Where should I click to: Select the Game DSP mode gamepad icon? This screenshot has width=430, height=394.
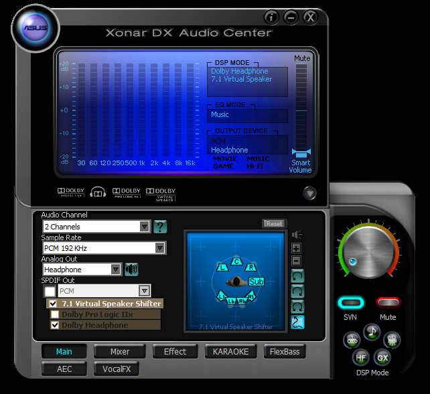pos(351,339)
